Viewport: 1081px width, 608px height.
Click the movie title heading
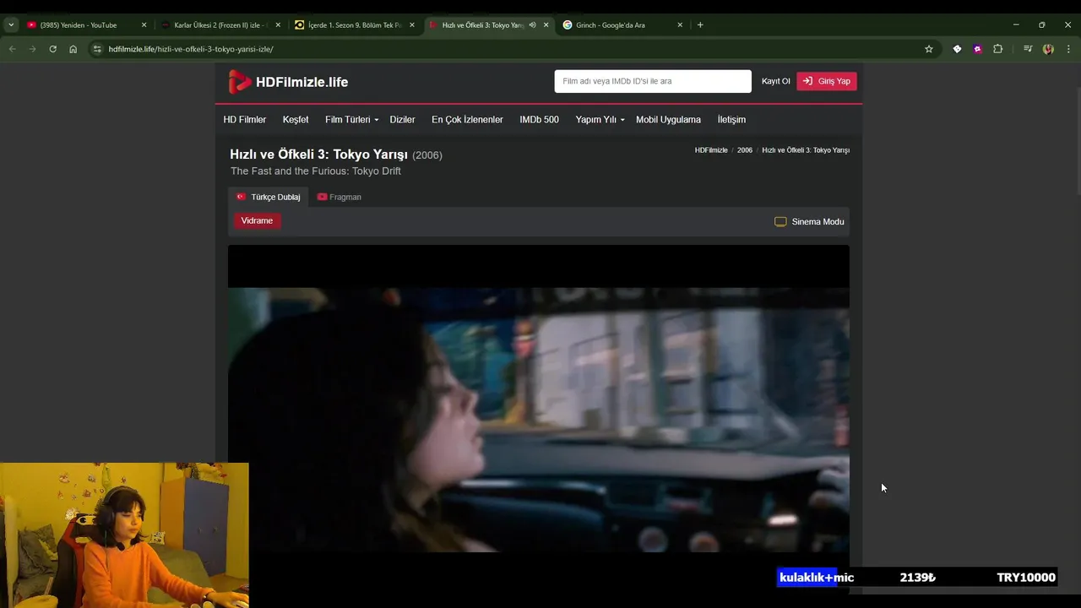(318, 155)
